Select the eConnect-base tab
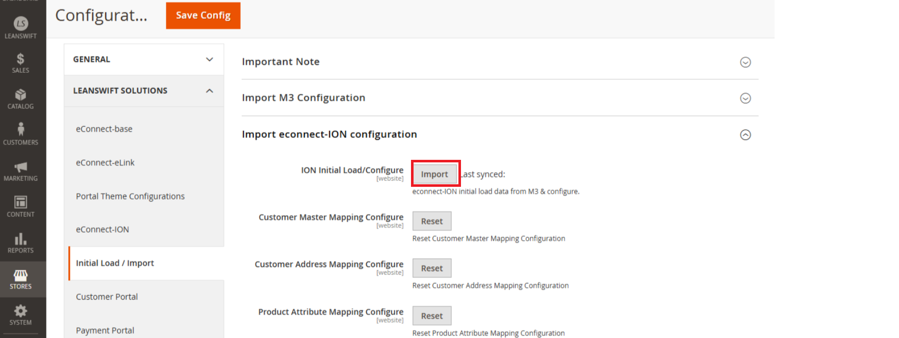The height and width of the screenshot is (338, 899). click(104, 129)
